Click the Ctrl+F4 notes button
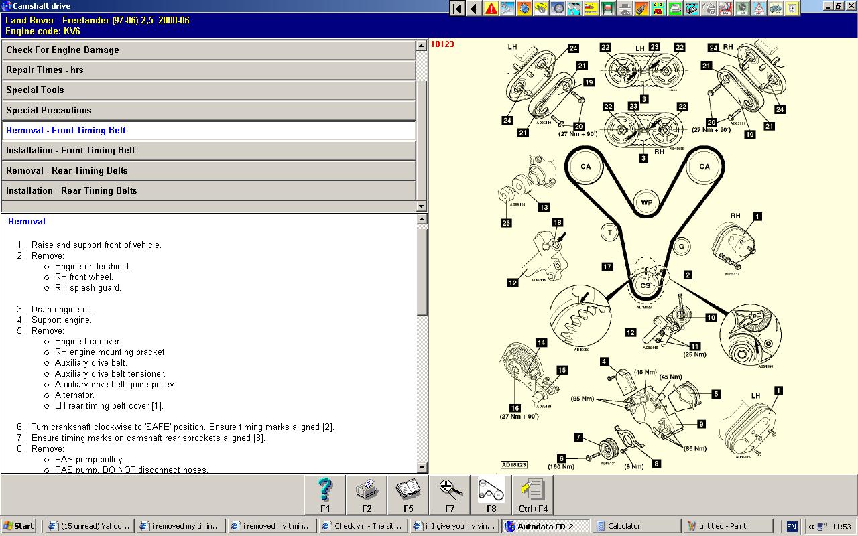The height and width of the screenshot is (536, 858). click(x=533, y=495)
